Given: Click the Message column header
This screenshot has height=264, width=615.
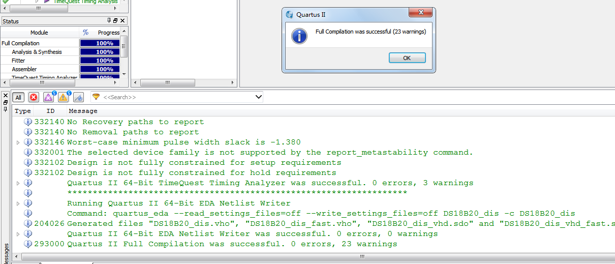Looking at the screenshot, I should [x=83, y=111].
